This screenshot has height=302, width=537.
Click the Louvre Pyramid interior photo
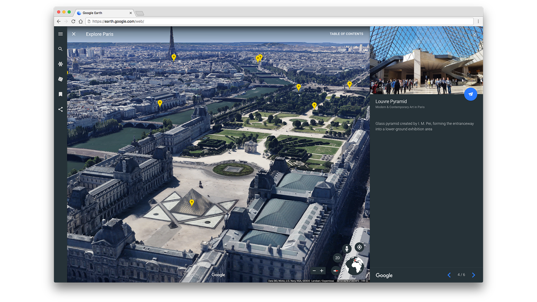click(426, 60)
